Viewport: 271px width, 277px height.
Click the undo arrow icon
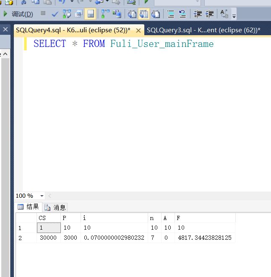pos(62,2)
